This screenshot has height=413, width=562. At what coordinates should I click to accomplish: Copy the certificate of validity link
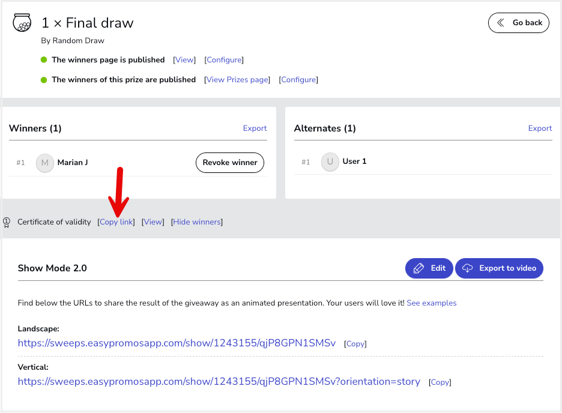[x=116, y=222]
